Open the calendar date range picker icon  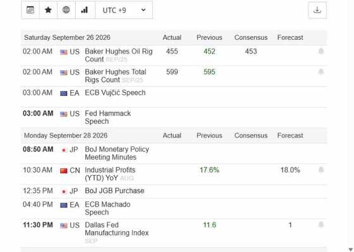click(30, 10)
